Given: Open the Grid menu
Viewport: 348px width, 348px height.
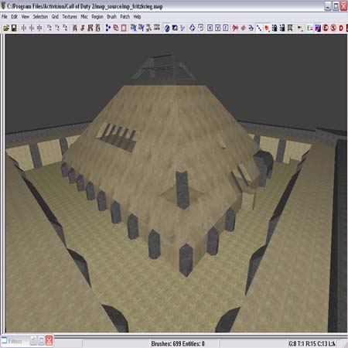Looking at the screenshot, I should pos(55,17).
